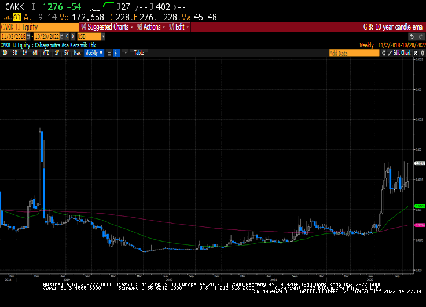Viewport: 426px width, 307px height.
Task: Open the Suggested Charts menu
Action: (x=107, y=27)
